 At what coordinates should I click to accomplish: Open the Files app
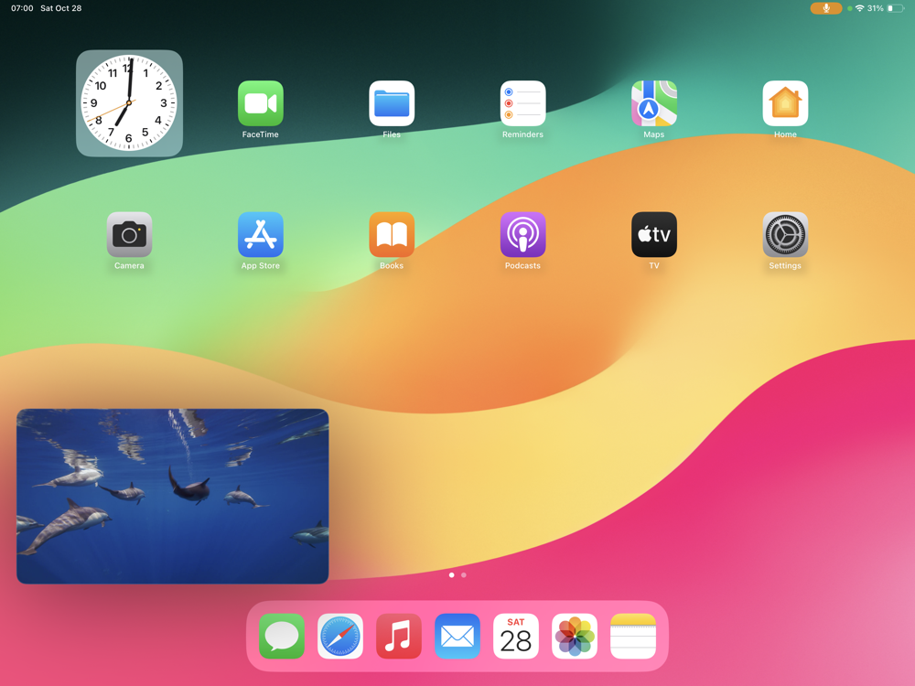392,103
